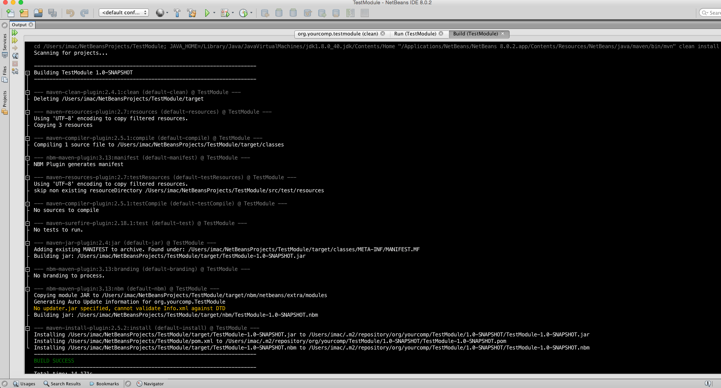Open the Search Results window button

pos(62,384)
